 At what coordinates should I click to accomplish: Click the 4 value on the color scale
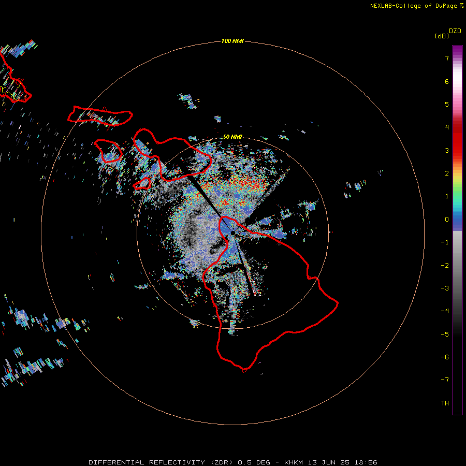tap(447, 127)
